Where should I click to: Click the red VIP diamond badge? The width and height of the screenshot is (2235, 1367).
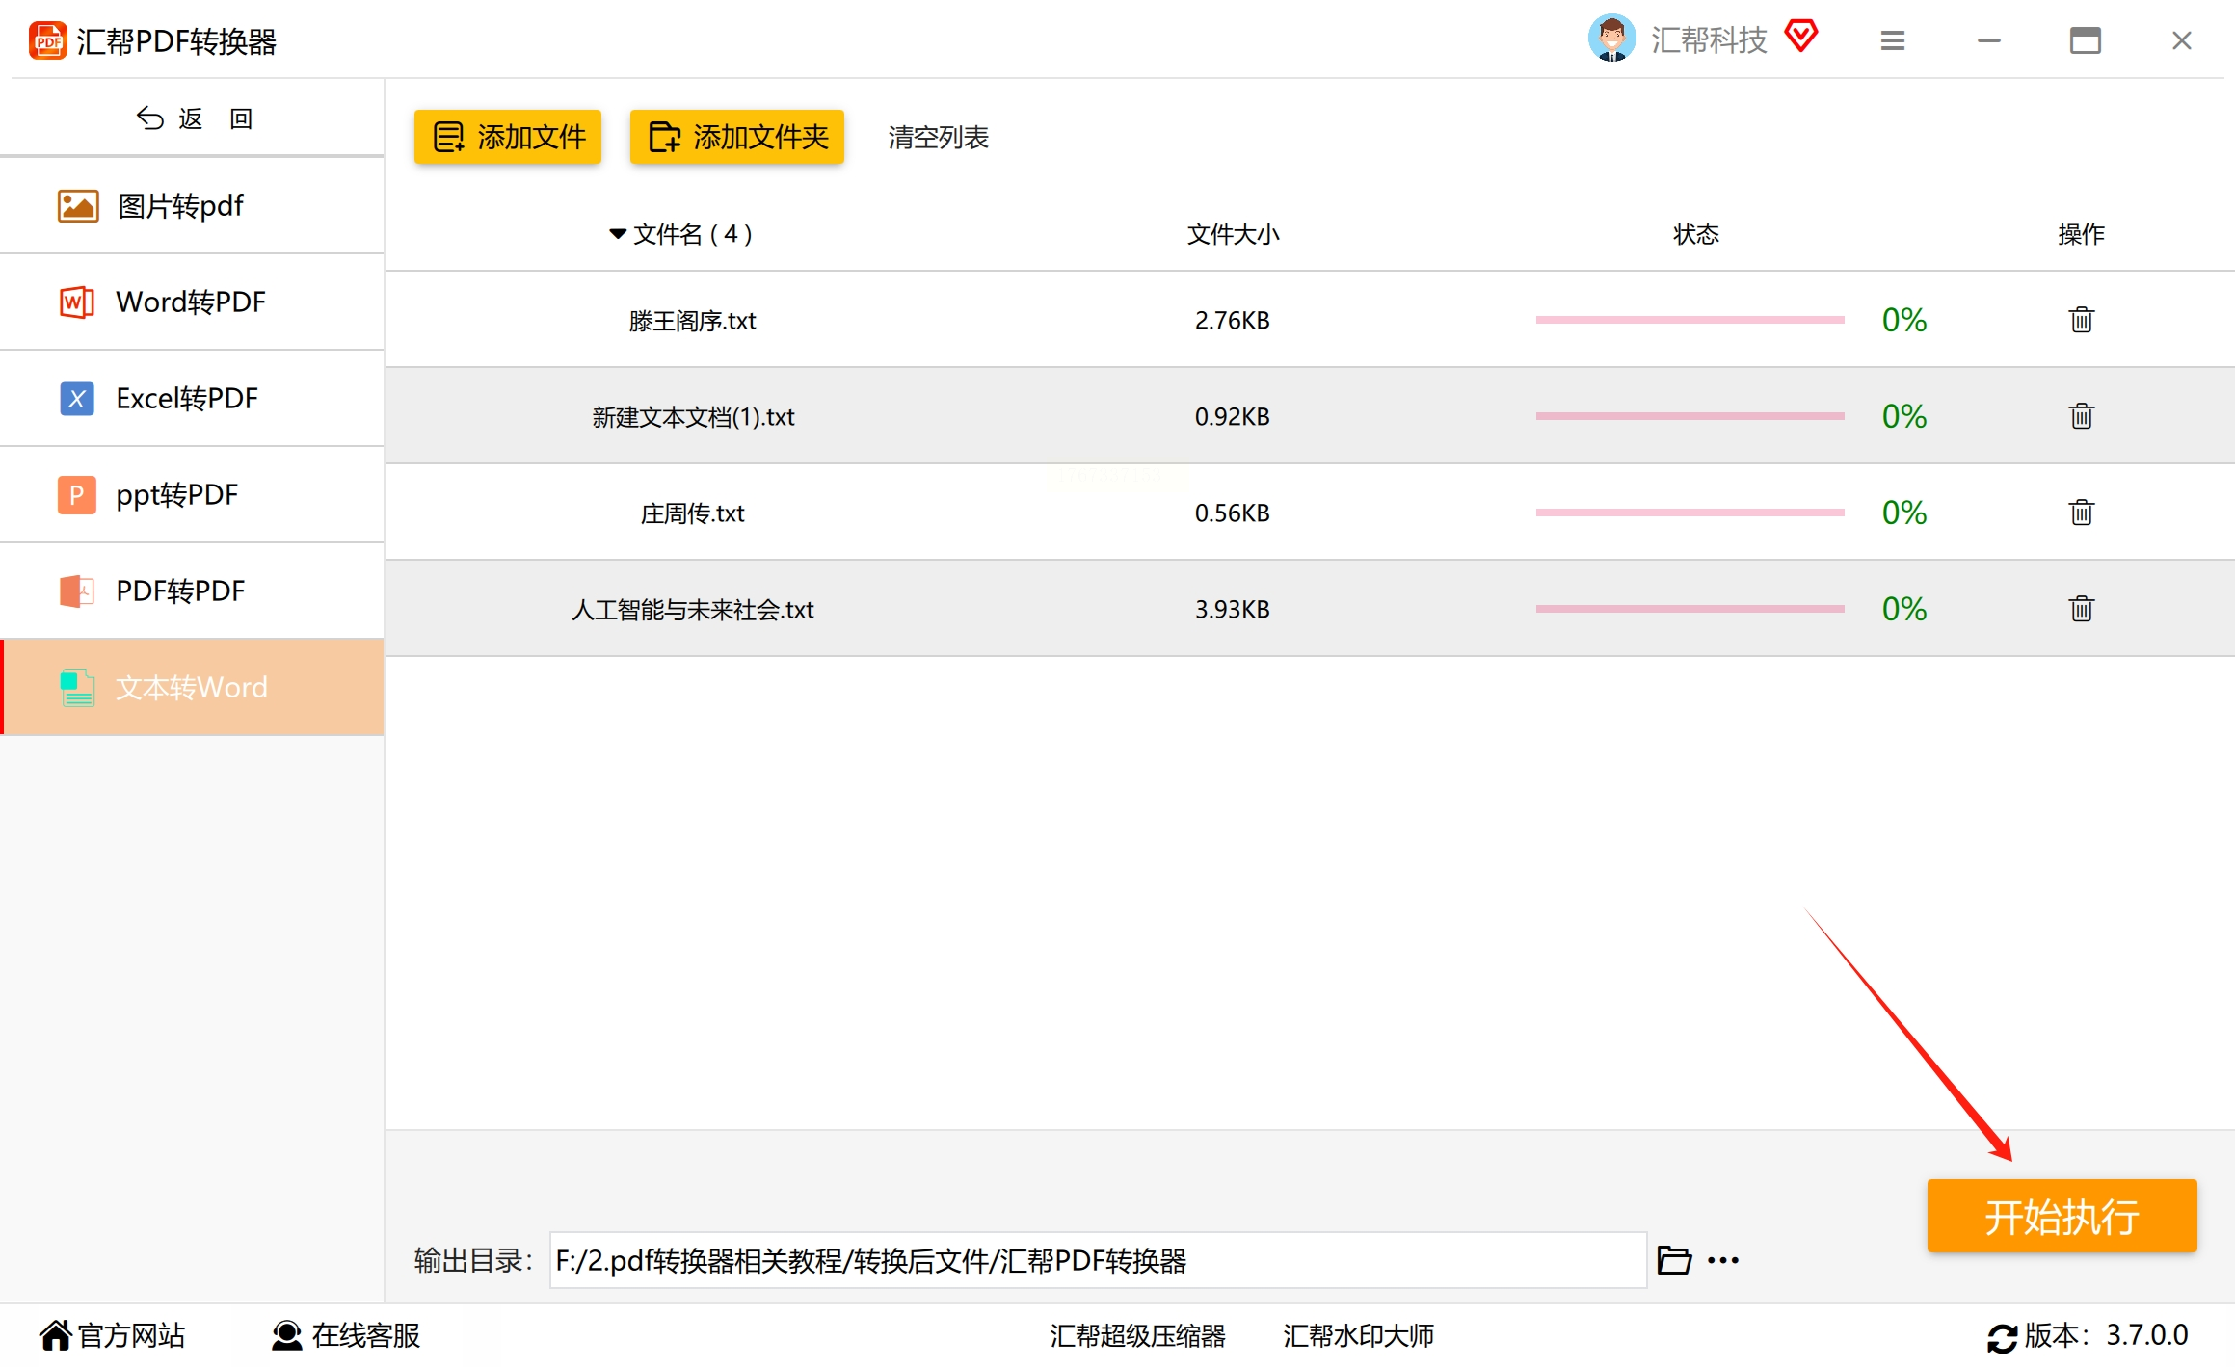1800,37
